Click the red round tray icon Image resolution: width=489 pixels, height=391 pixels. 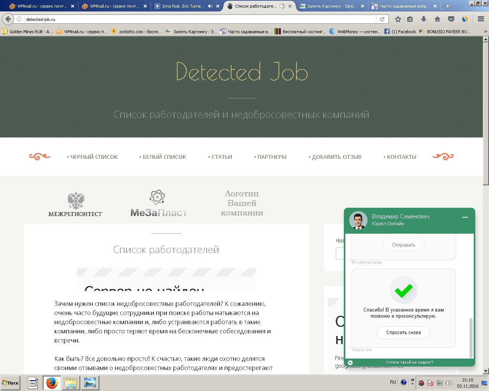click(x=421, y=383)
